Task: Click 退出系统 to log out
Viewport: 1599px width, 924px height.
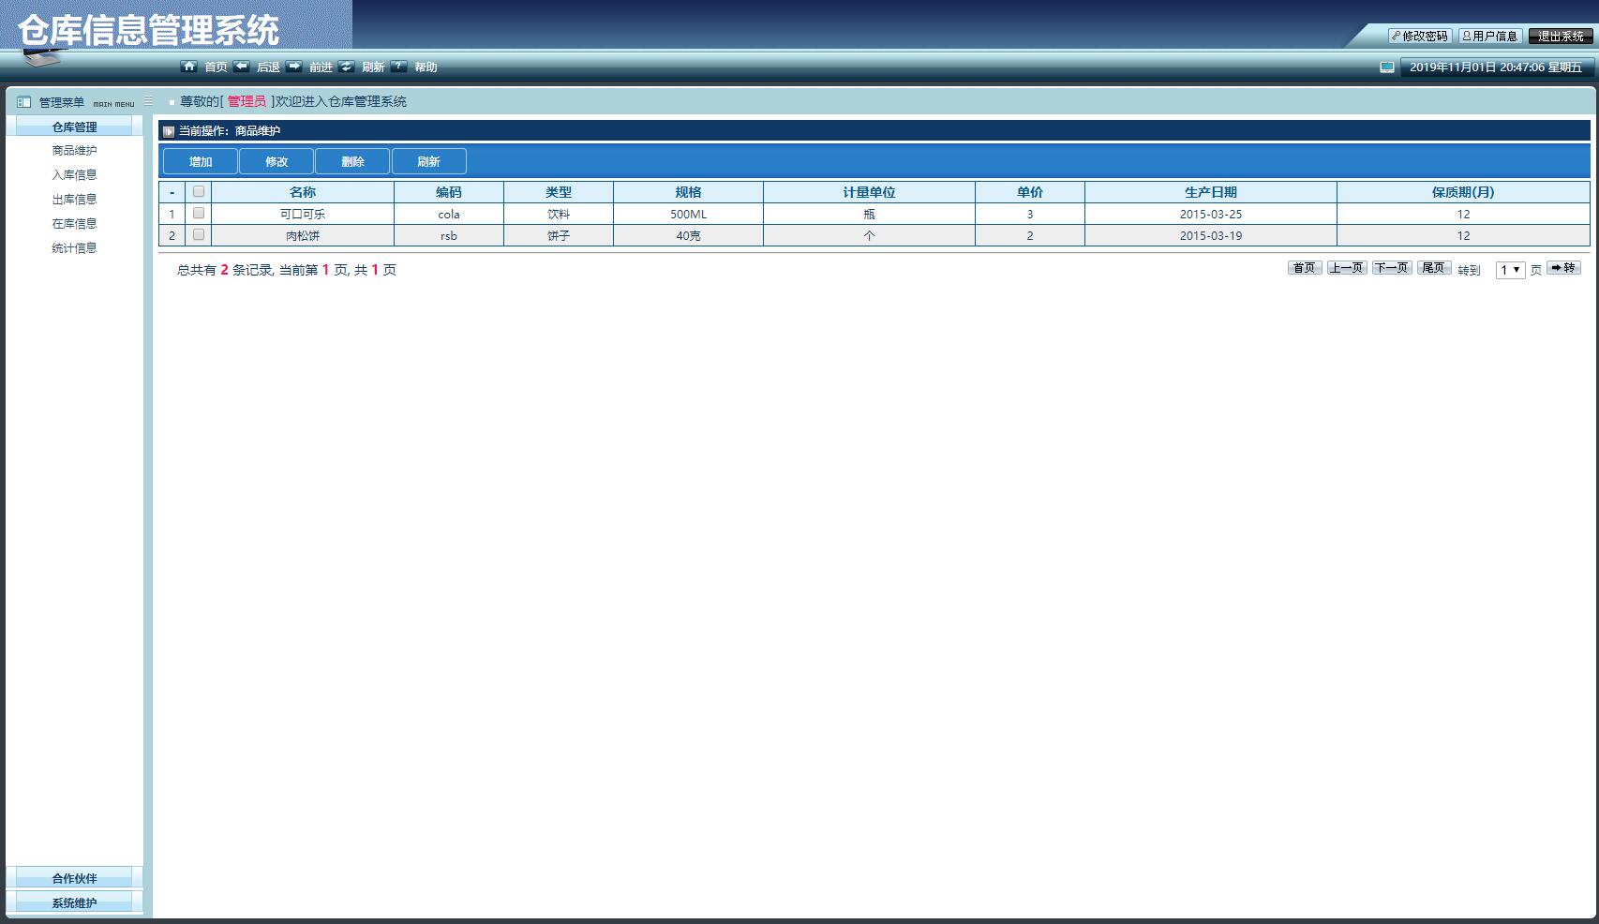Action: pyautogui.click(x=1561, y=36)
